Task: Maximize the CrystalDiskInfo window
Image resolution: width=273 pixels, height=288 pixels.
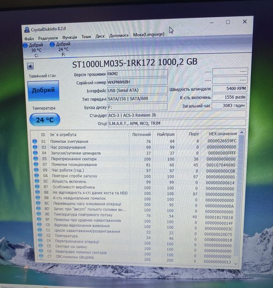Action: [x=228, y=22]
